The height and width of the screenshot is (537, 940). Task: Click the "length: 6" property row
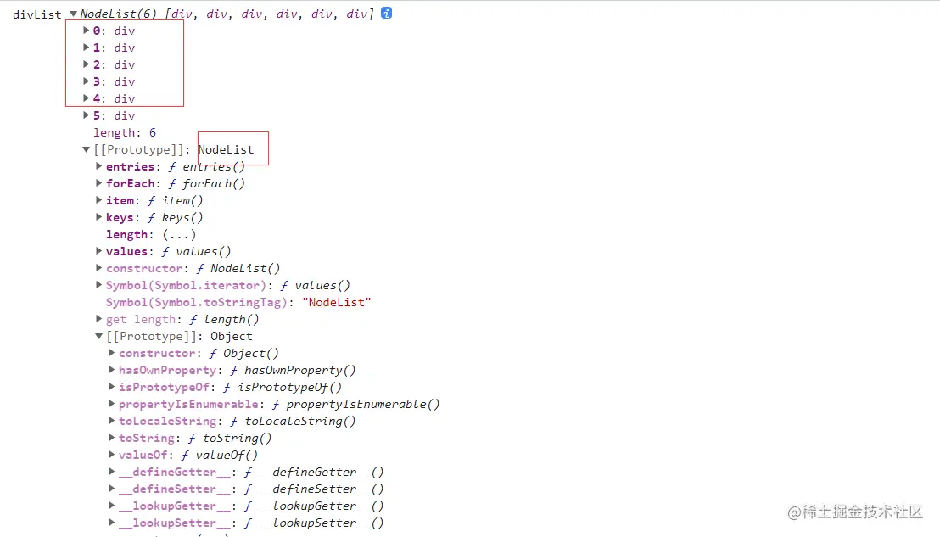pos(125,132)
